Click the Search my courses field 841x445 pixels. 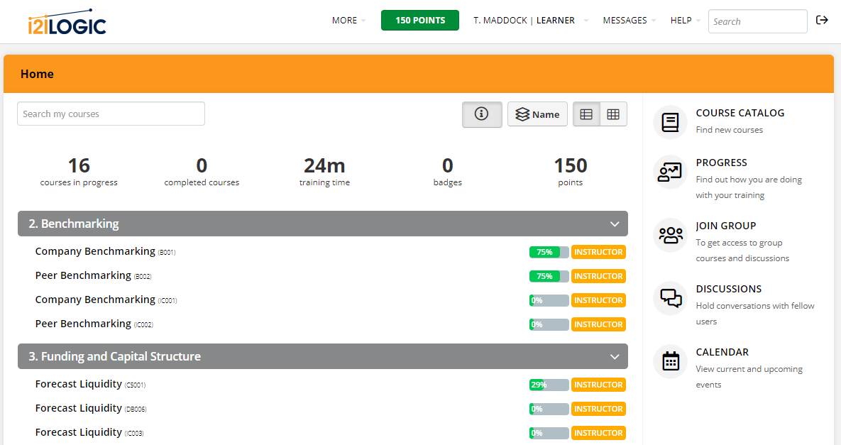point(111,114)
